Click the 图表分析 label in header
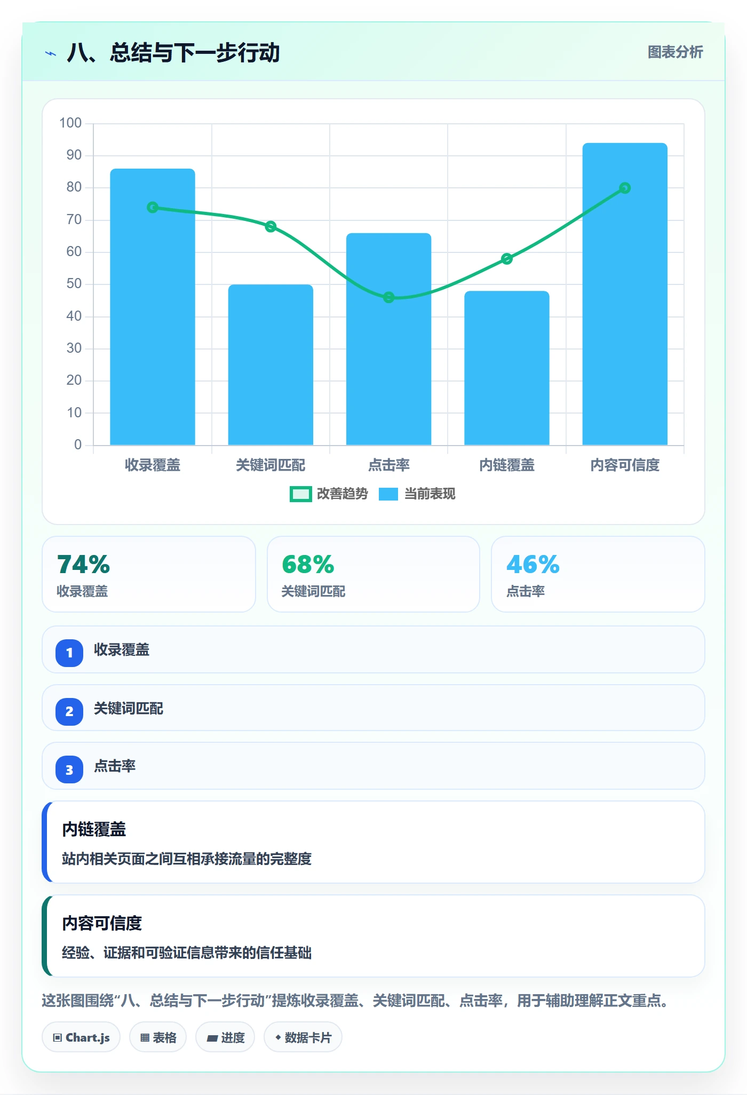Viewport: 747px width, 1095px height. coord(675,52)
